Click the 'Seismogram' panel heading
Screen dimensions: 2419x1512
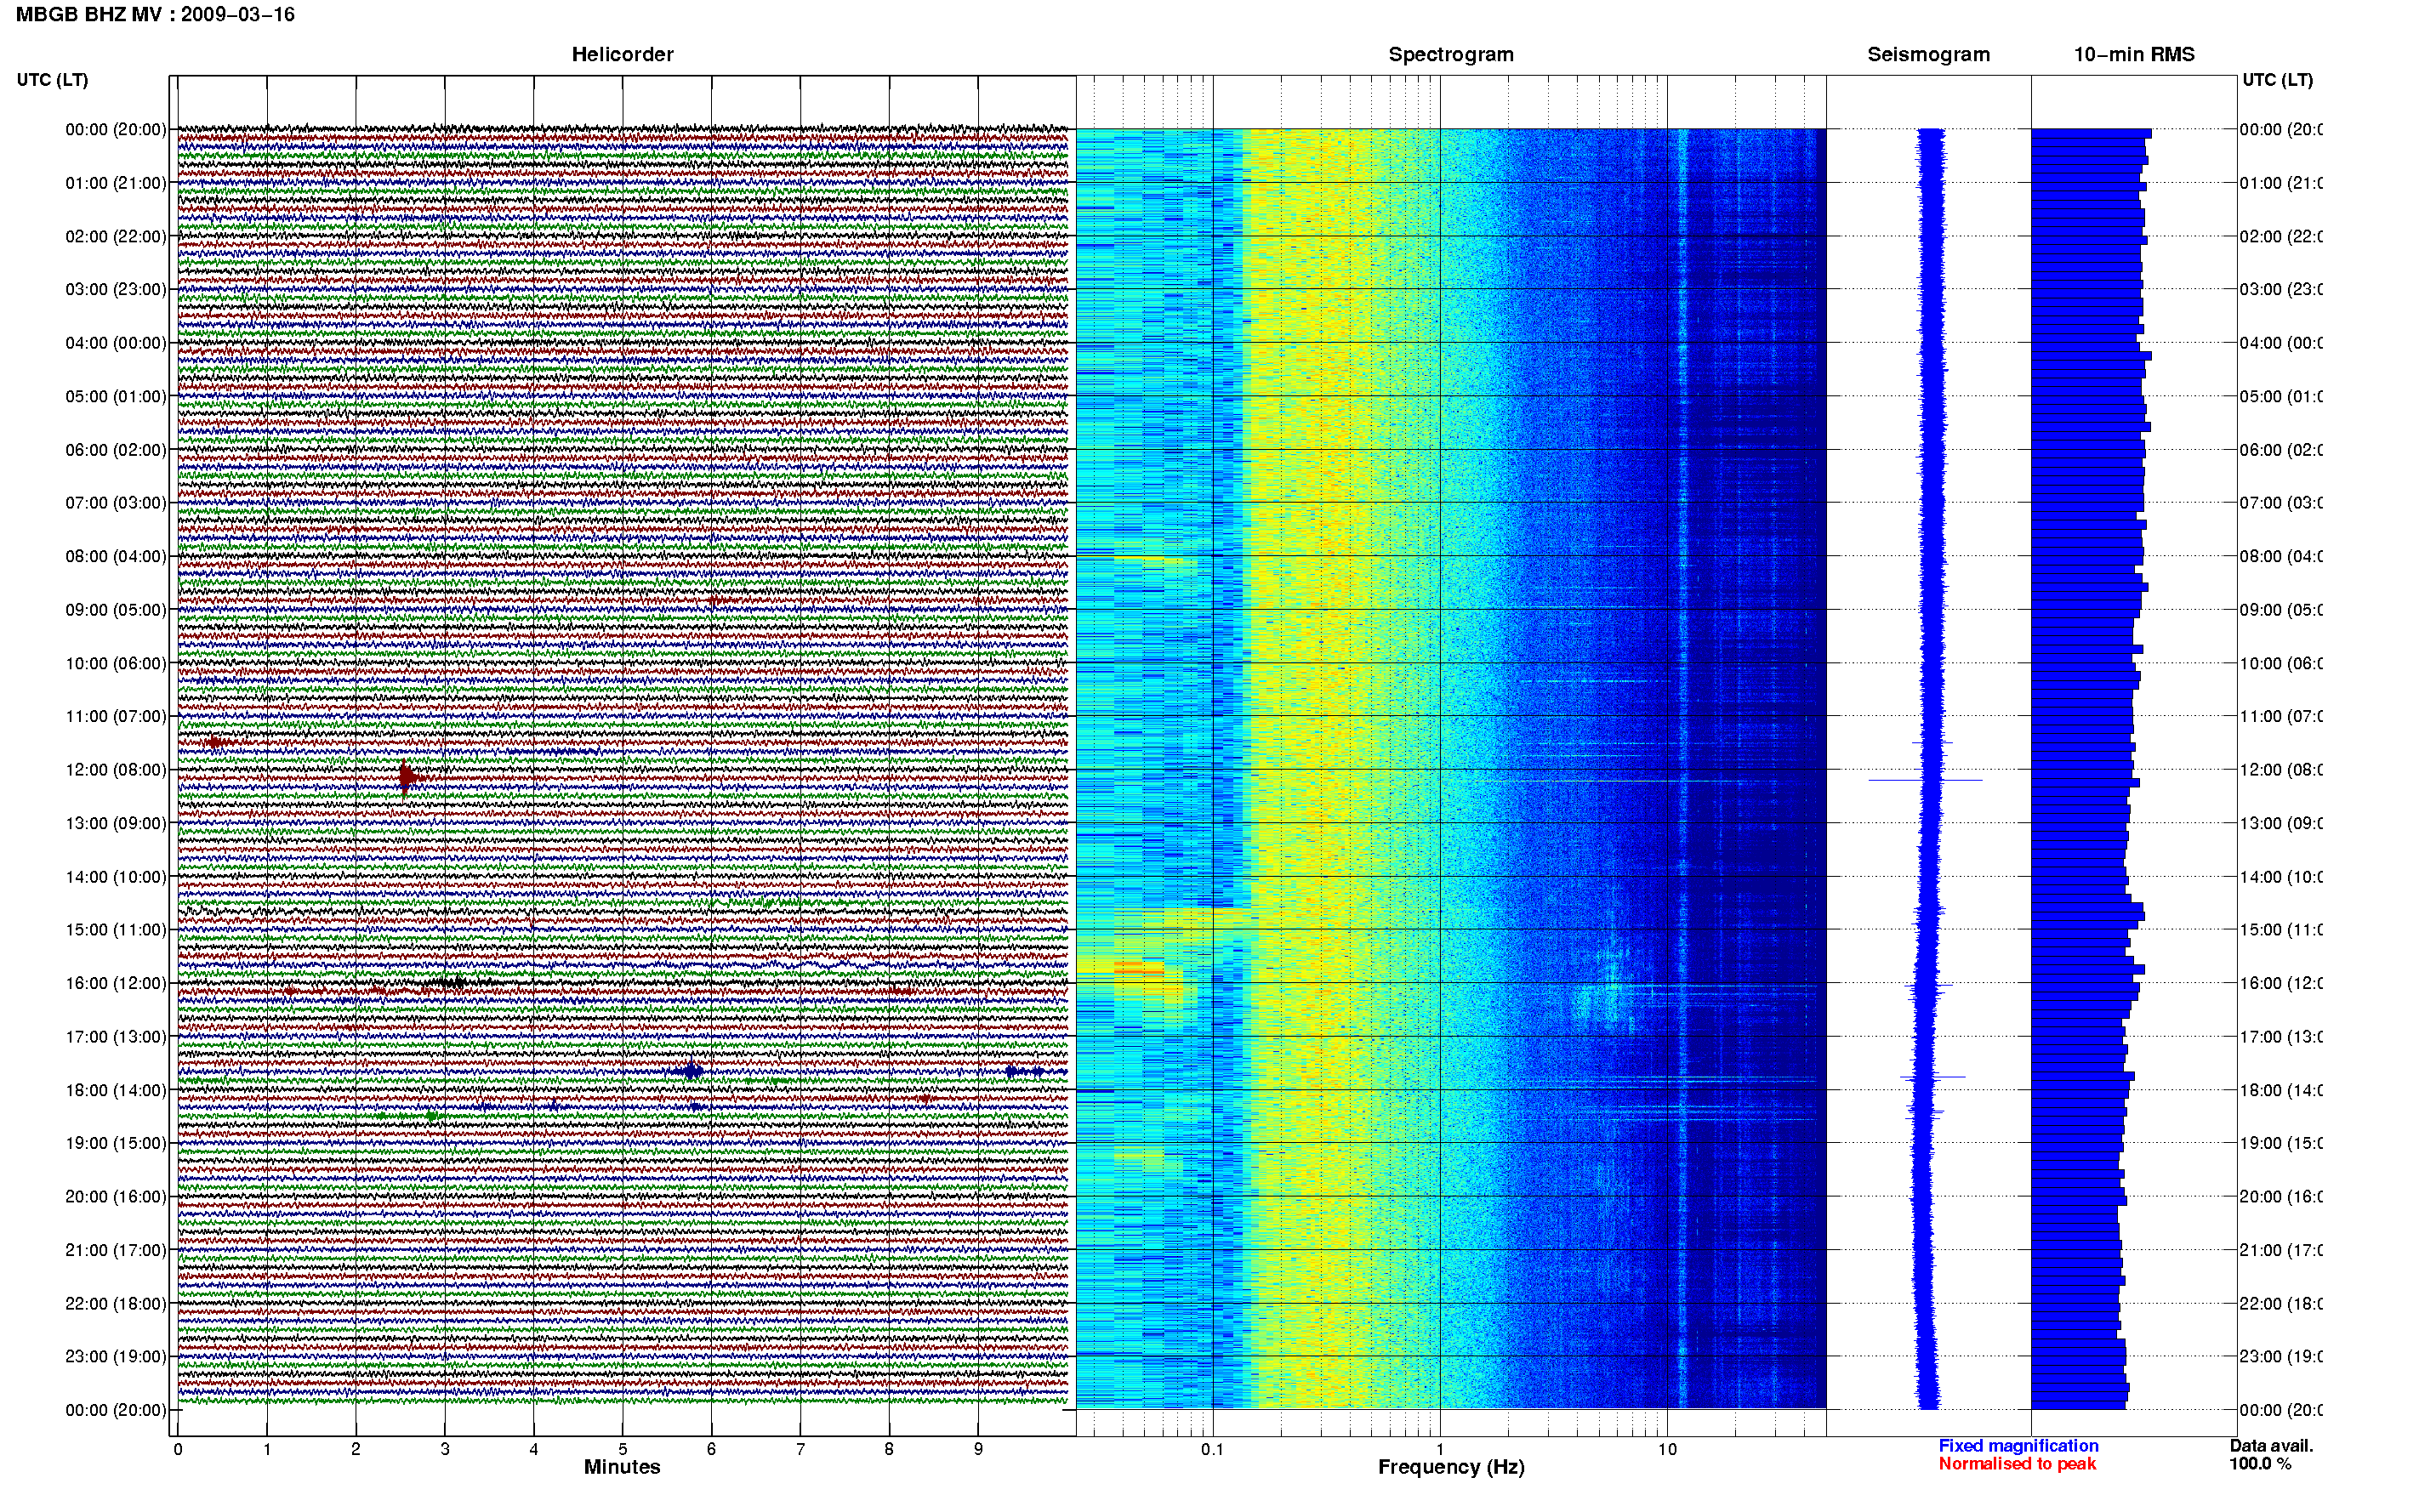coord(1928,54)
